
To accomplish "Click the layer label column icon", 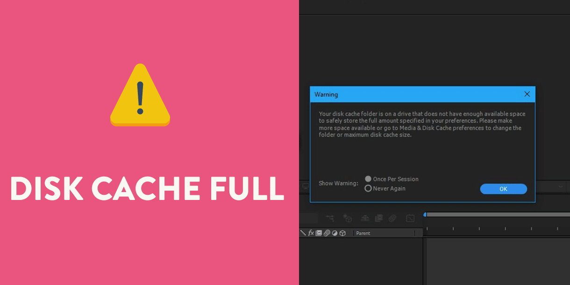I will [x=303, y=233].
